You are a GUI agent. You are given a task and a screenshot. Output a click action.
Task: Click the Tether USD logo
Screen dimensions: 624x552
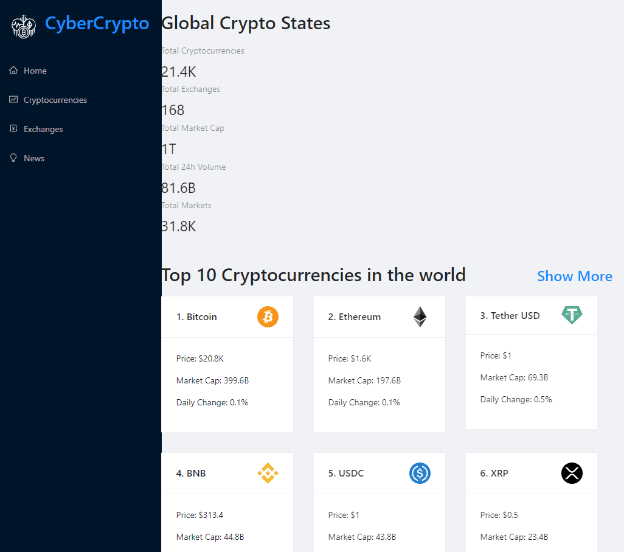coord(572,315)
